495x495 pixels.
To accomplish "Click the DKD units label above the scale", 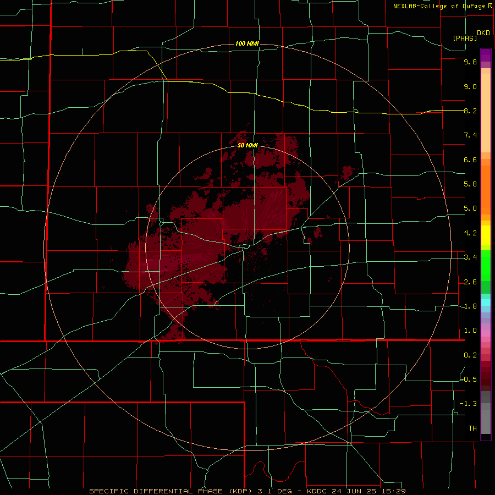I will coord(483,33).
